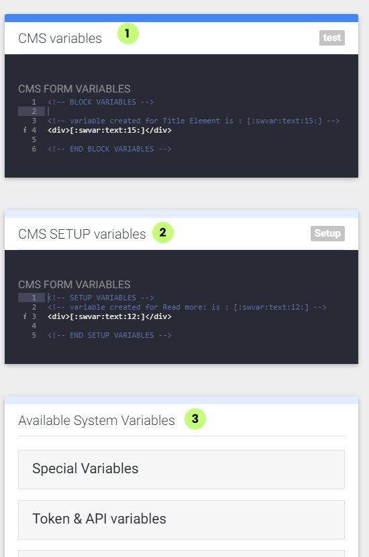Click the Title Element variable comment line

pos(194,121)
